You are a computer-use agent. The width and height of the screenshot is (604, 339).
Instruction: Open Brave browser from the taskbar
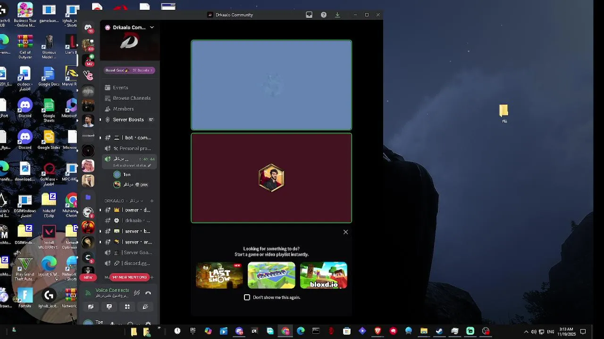[377, 331]
